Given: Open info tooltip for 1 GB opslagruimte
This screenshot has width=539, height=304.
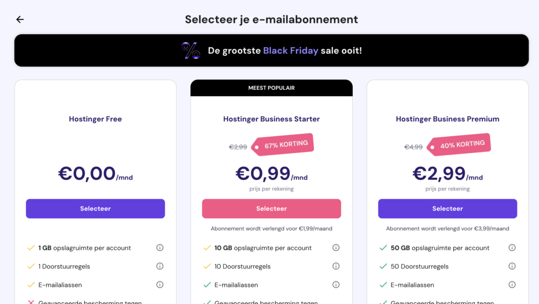Looking at the screenshot, I should point(160,247).
